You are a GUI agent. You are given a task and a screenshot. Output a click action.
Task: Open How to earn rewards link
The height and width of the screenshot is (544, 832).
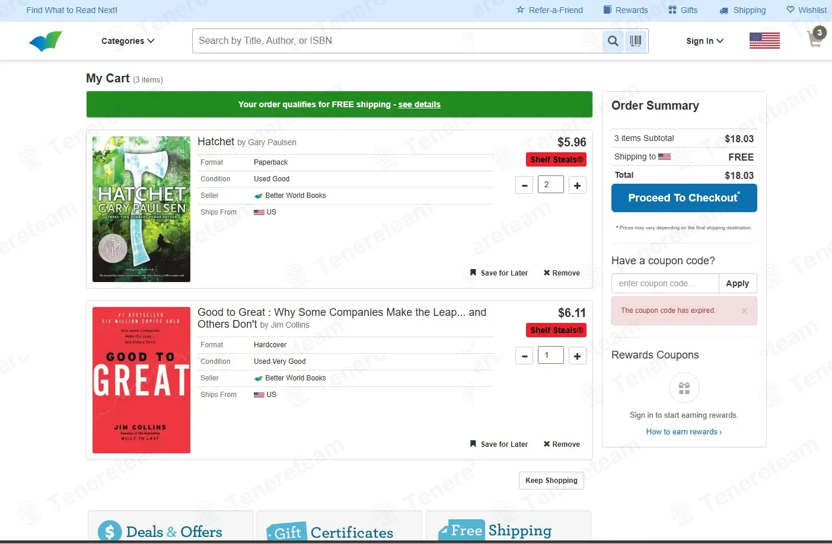684,432
